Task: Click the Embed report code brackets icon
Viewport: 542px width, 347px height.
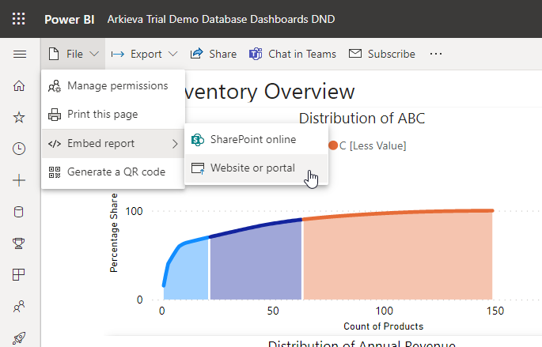Action: click(55, 144)
